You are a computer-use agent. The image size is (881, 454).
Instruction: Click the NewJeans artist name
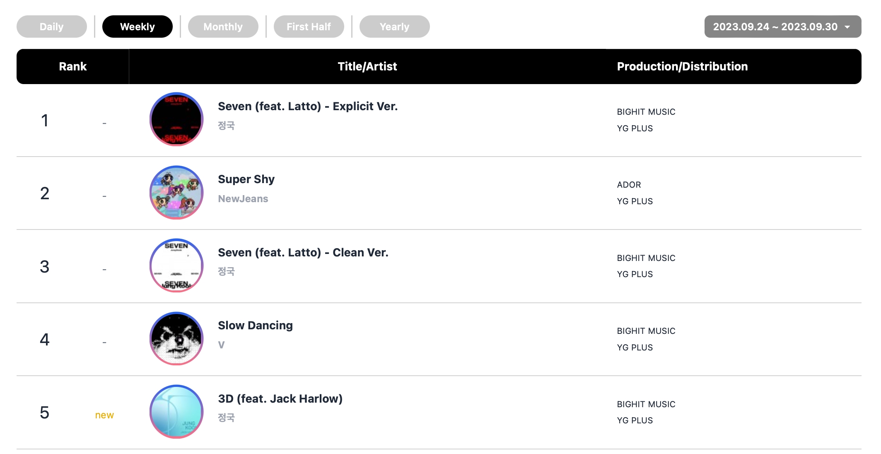tap(243, 199)
